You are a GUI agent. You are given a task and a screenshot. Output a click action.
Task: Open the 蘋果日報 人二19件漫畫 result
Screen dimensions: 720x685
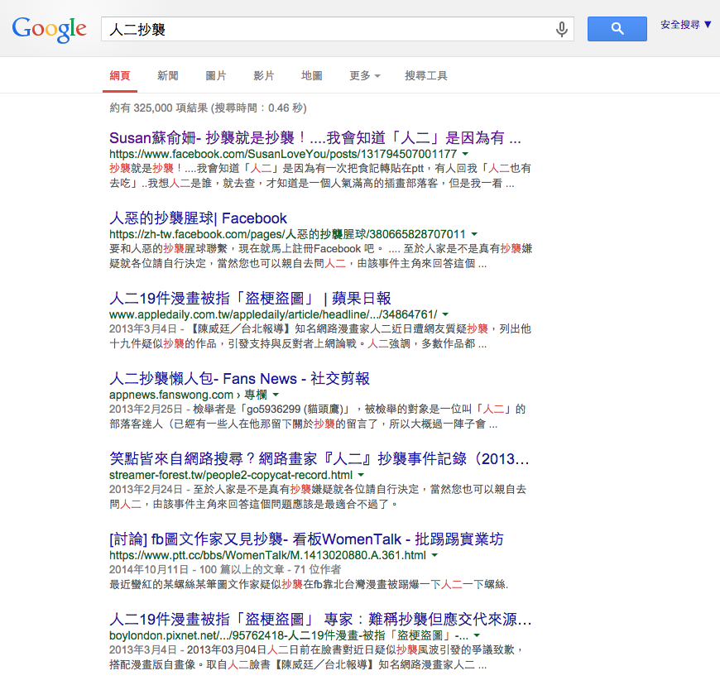[x=250, y=299]
